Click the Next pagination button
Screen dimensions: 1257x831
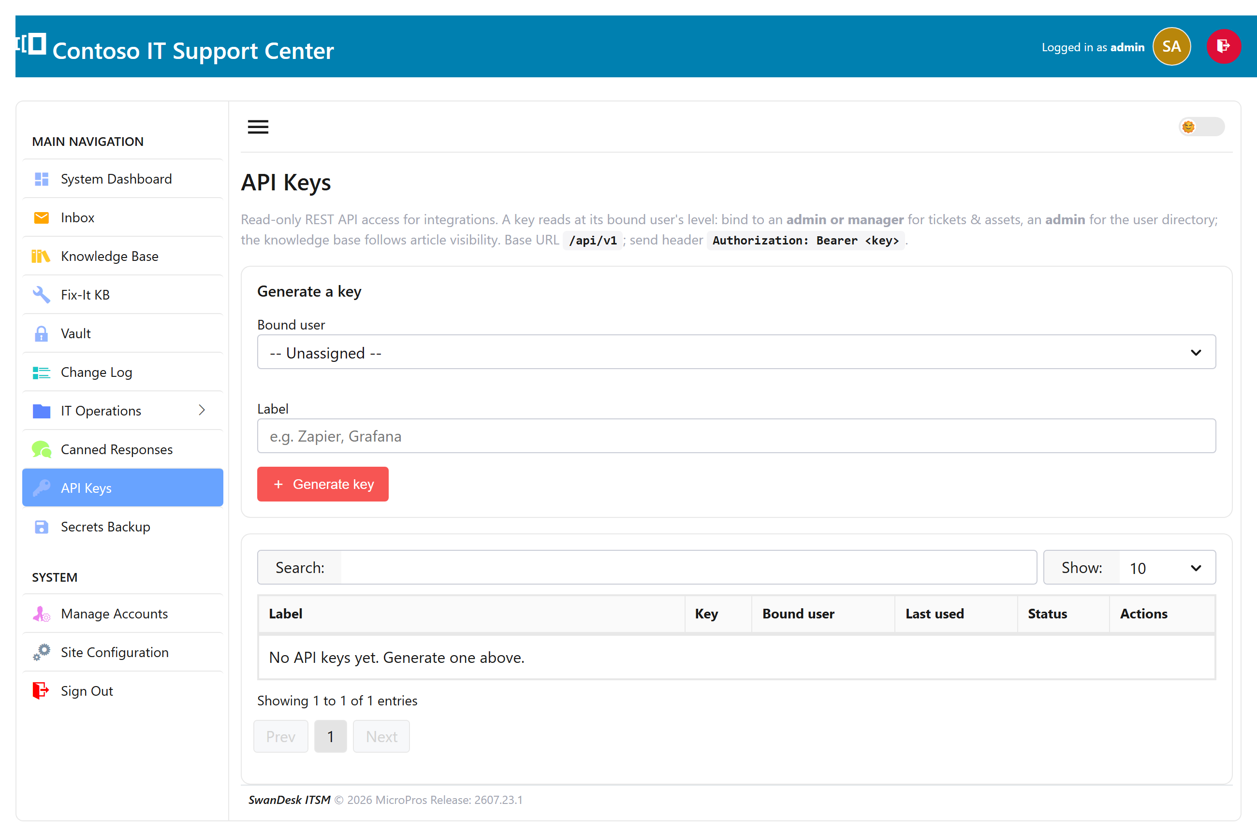381,737
